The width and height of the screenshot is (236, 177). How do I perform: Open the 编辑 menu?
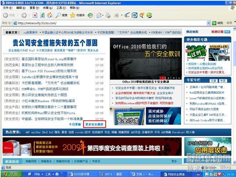[x=21, y=8]
